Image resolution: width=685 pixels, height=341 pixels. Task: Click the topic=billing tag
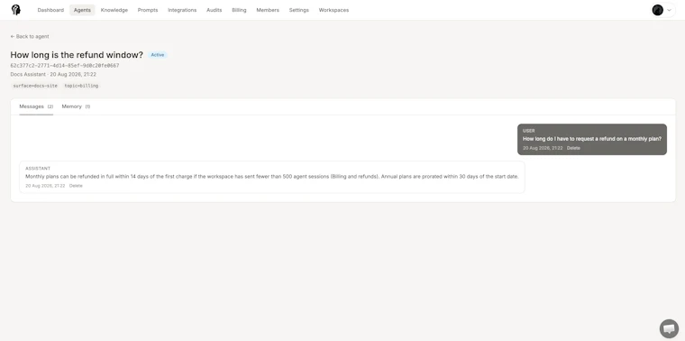click(x=81, y=86)
